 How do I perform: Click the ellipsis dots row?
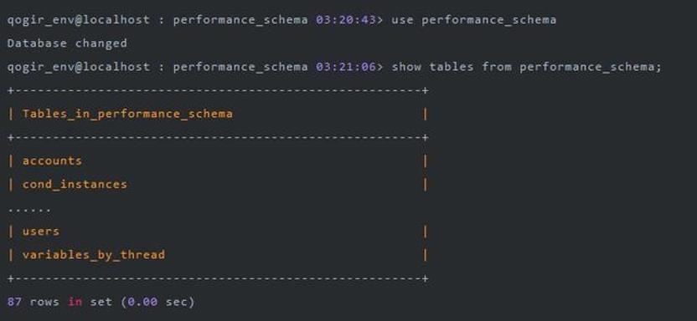pyautogui.click(x=29, y=209)
